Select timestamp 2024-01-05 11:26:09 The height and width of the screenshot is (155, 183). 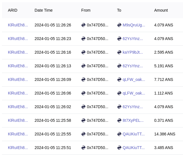pos(53,79)
